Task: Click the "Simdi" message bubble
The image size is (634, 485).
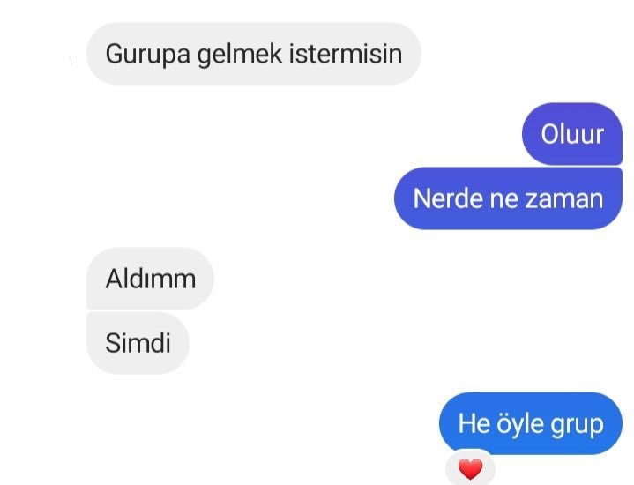Action: [138, 343]
